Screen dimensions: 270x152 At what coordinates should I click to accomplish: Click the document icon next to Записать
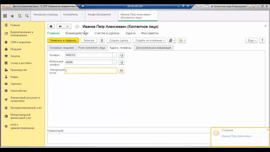(102, 41)
